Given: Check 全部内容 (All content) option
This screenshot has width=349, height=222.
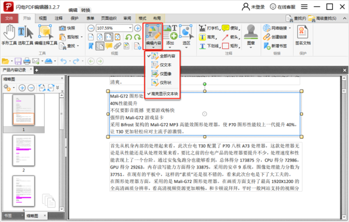Looking at the screenshot, I should [x=162, y=56].
